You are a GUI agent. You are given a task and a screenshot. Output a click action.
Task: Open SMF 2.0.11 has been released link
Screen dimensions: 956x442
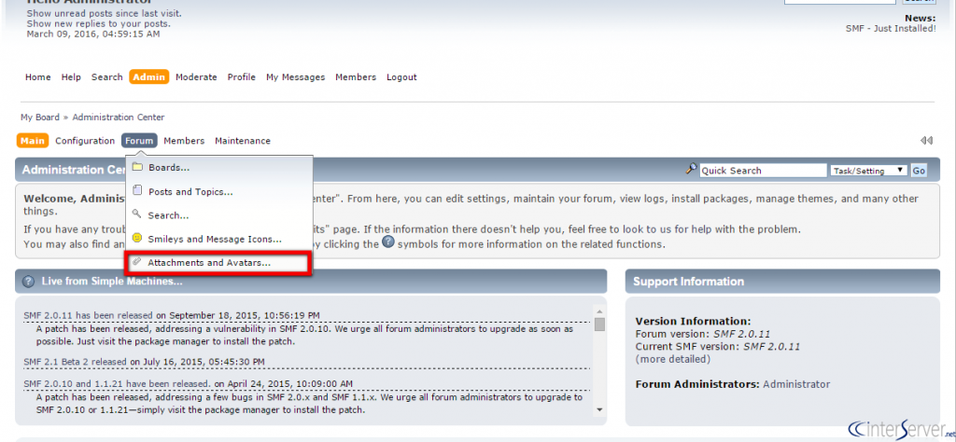pos(89,315)
